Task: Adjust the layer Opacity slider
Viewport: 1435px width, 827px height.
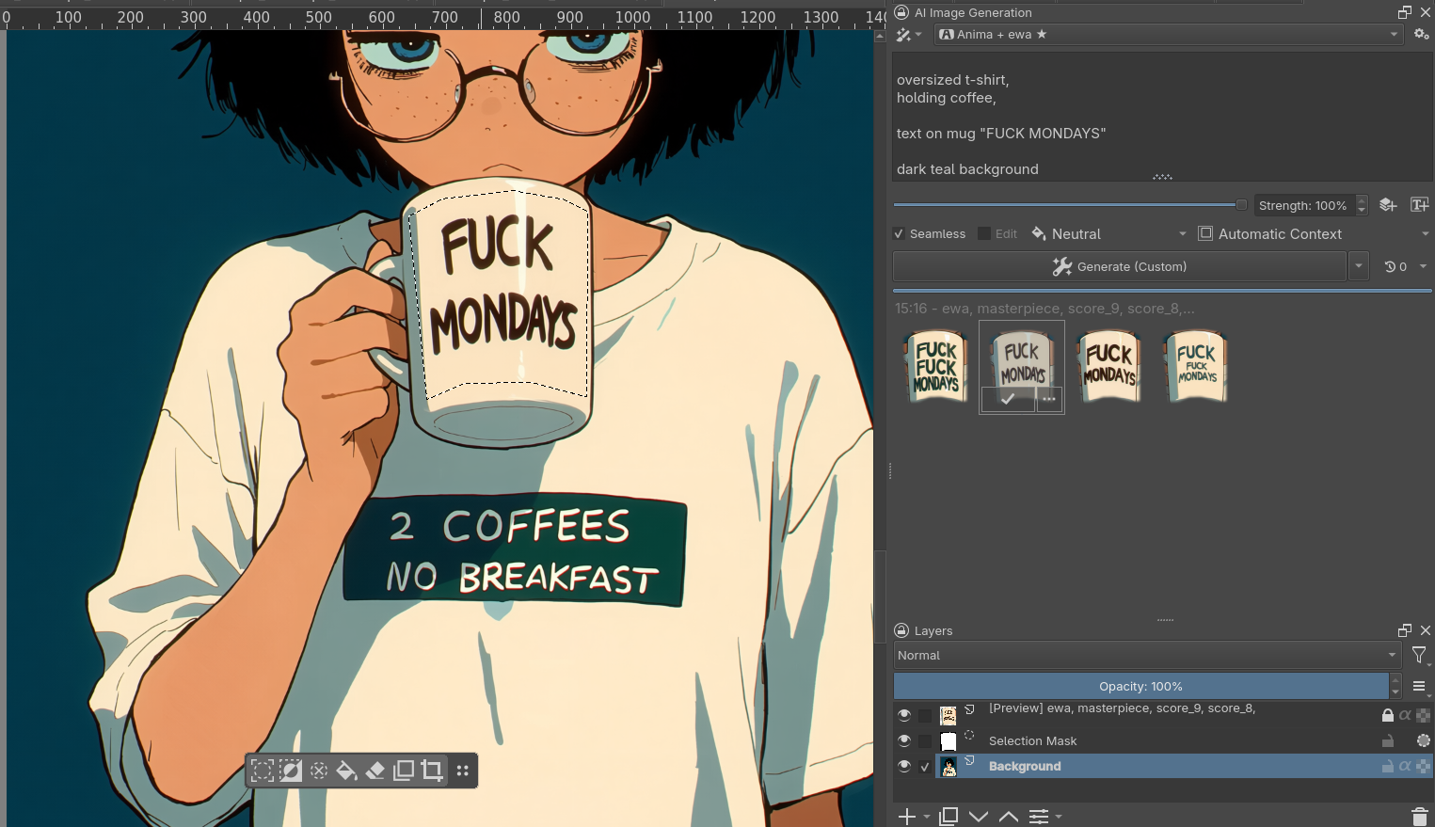Action: (x=1140, y=686)
